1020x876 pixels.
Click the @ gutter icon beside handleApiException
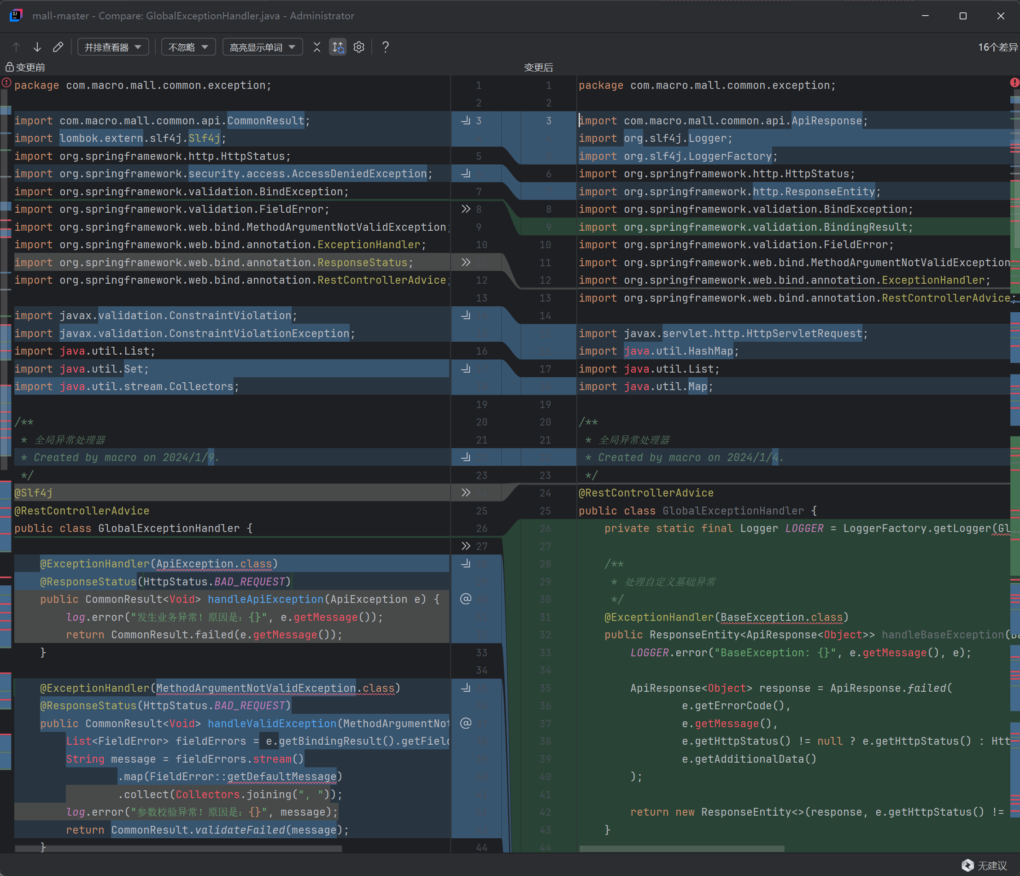point(465,599)
